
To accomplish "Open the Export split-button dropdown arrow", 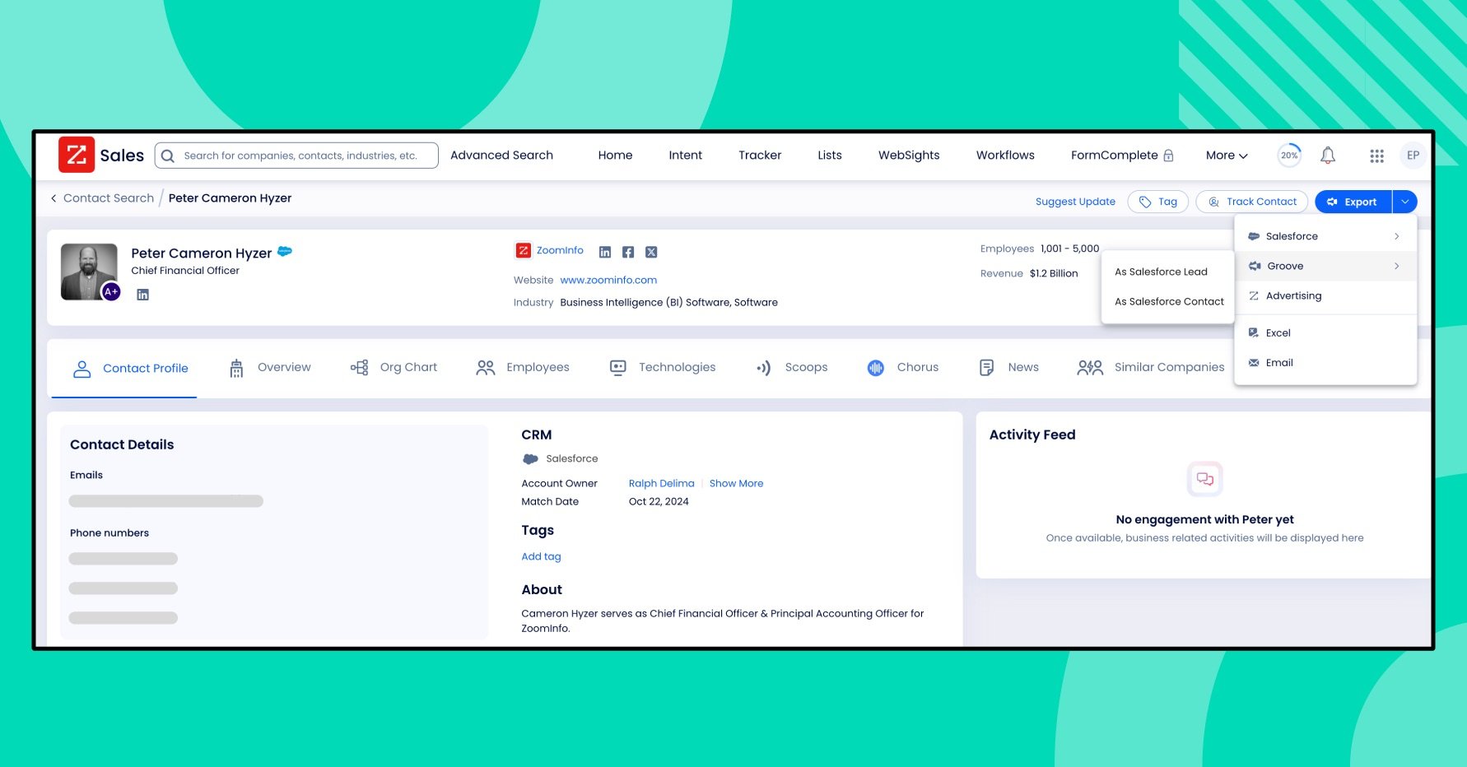I will click(1404, 201).
